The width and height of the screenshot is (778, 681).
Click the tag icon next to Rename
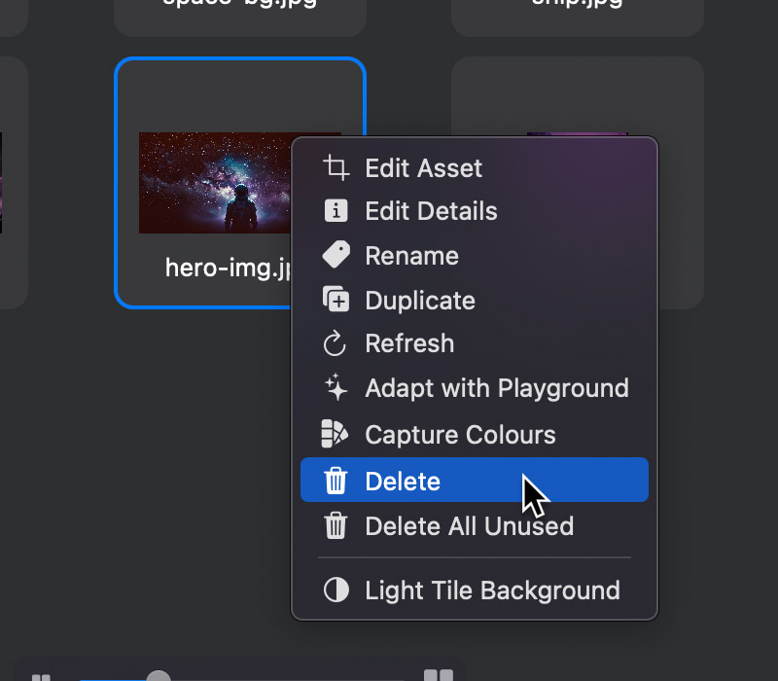click(x=336, y=255)
